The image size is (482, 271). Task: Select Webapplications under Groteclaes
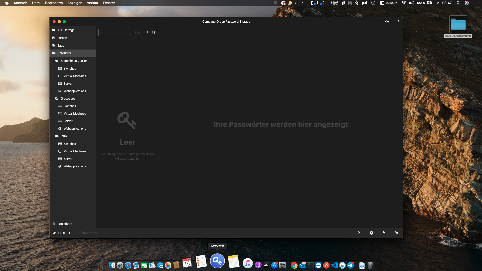tap(74, 128)
